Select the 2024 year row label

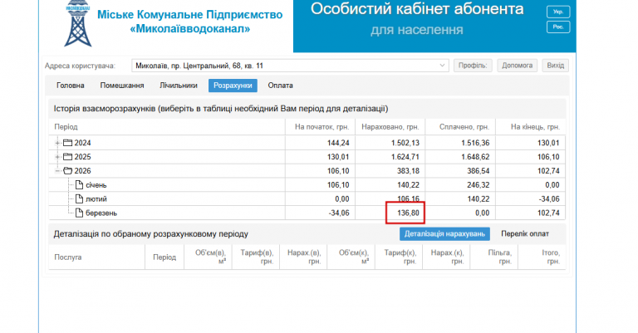pos(82,143)
